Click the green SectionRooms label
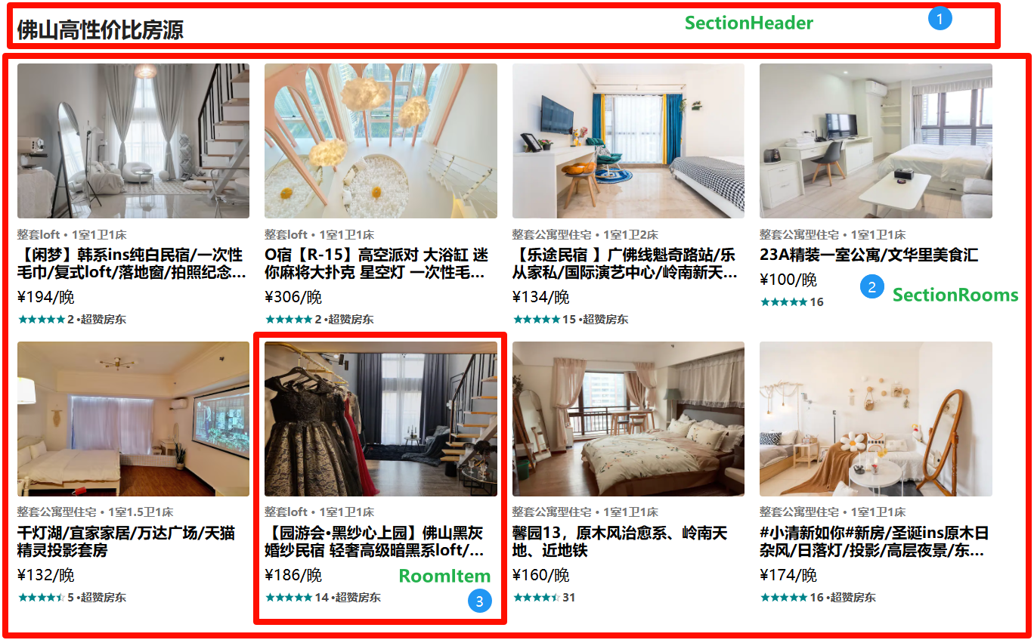This screenshot has width=1034, height=640. click(955, 295)
